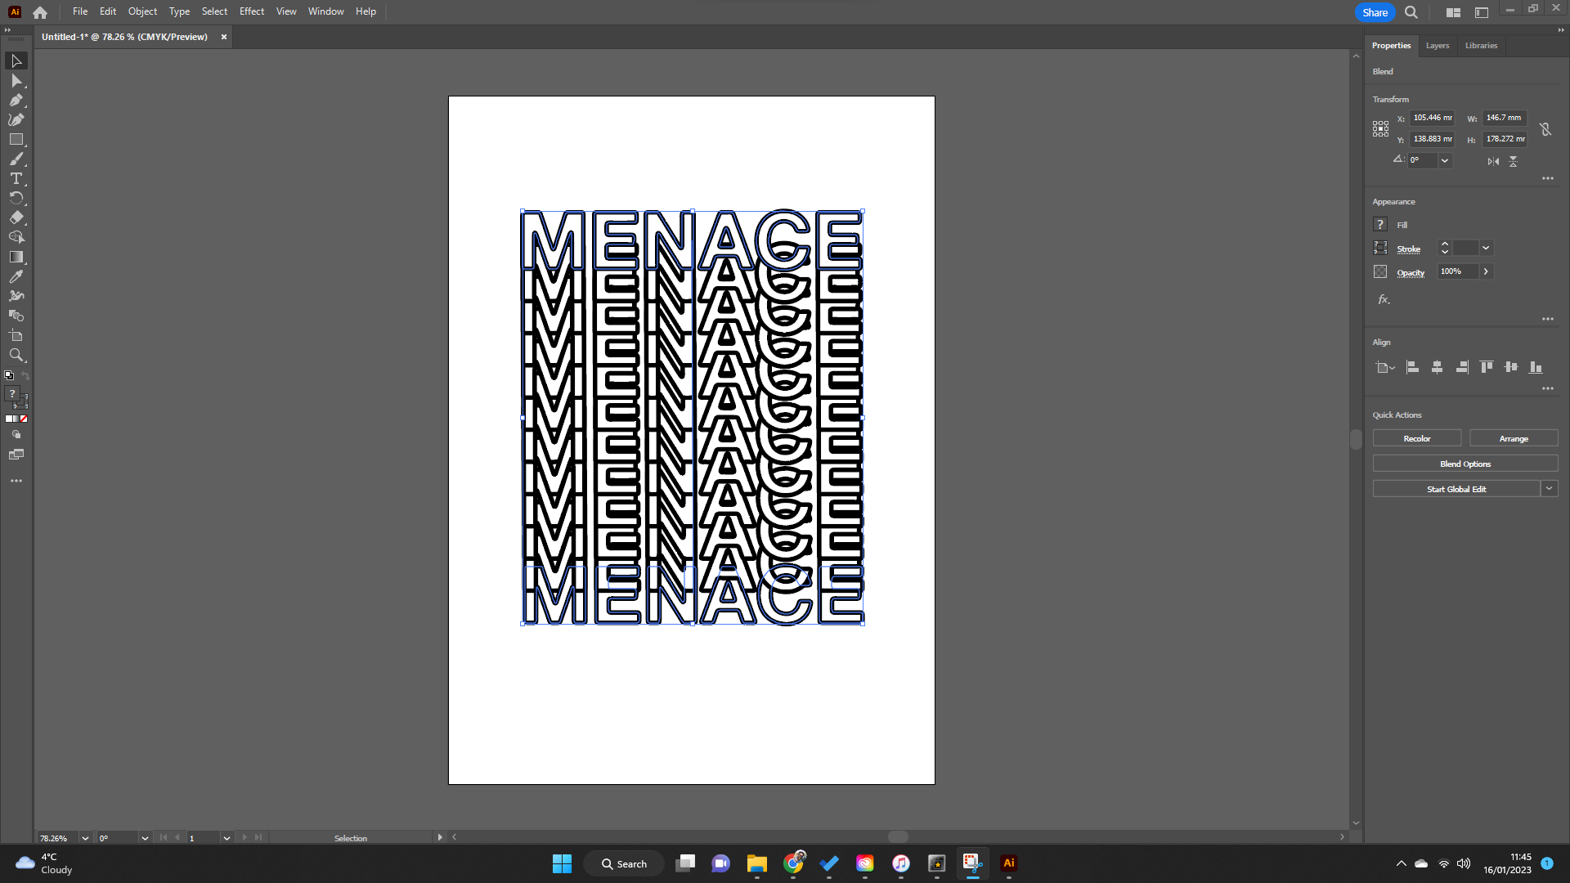Switch to the Layers panel tab

coord(1437,45)
